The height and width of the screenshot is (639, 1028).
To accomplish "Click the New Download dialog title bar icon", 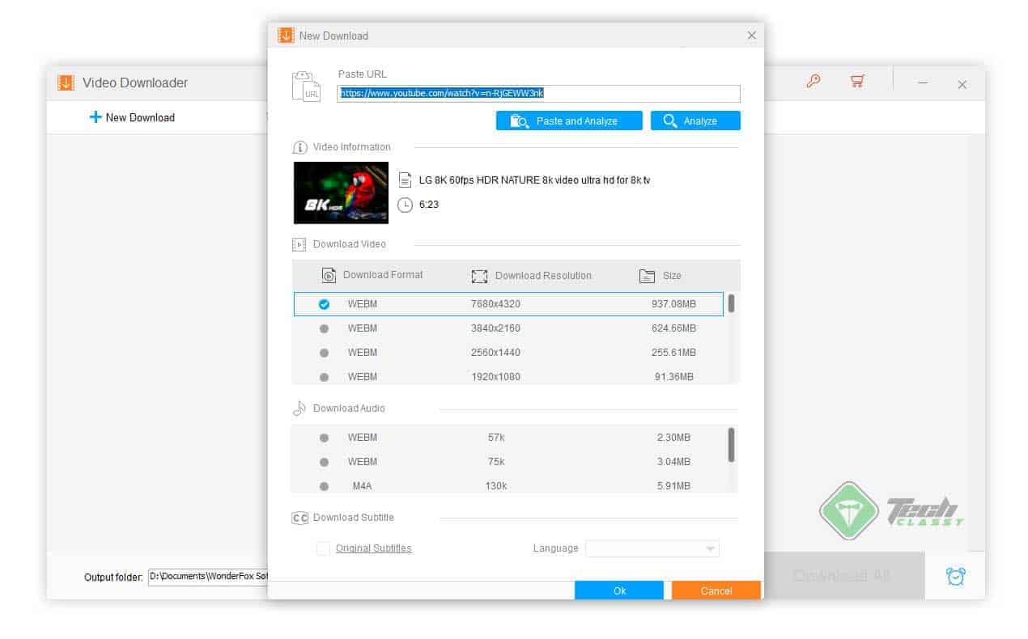I will [x=285, y=36].
